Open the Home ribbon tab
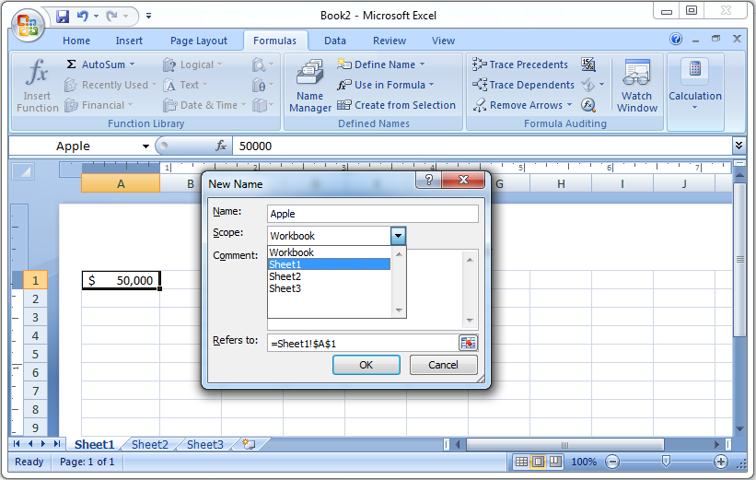This screenshot has height=480, width=756. coord(76,41)
